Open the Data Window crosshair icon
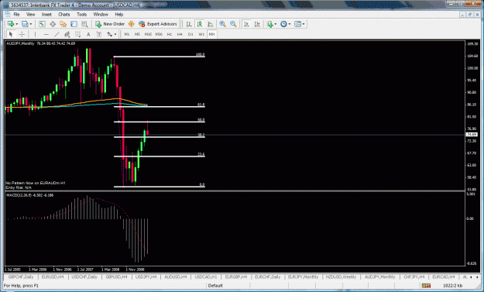The image size is (484, 292). pyautogui.click(x=53, y=24)
